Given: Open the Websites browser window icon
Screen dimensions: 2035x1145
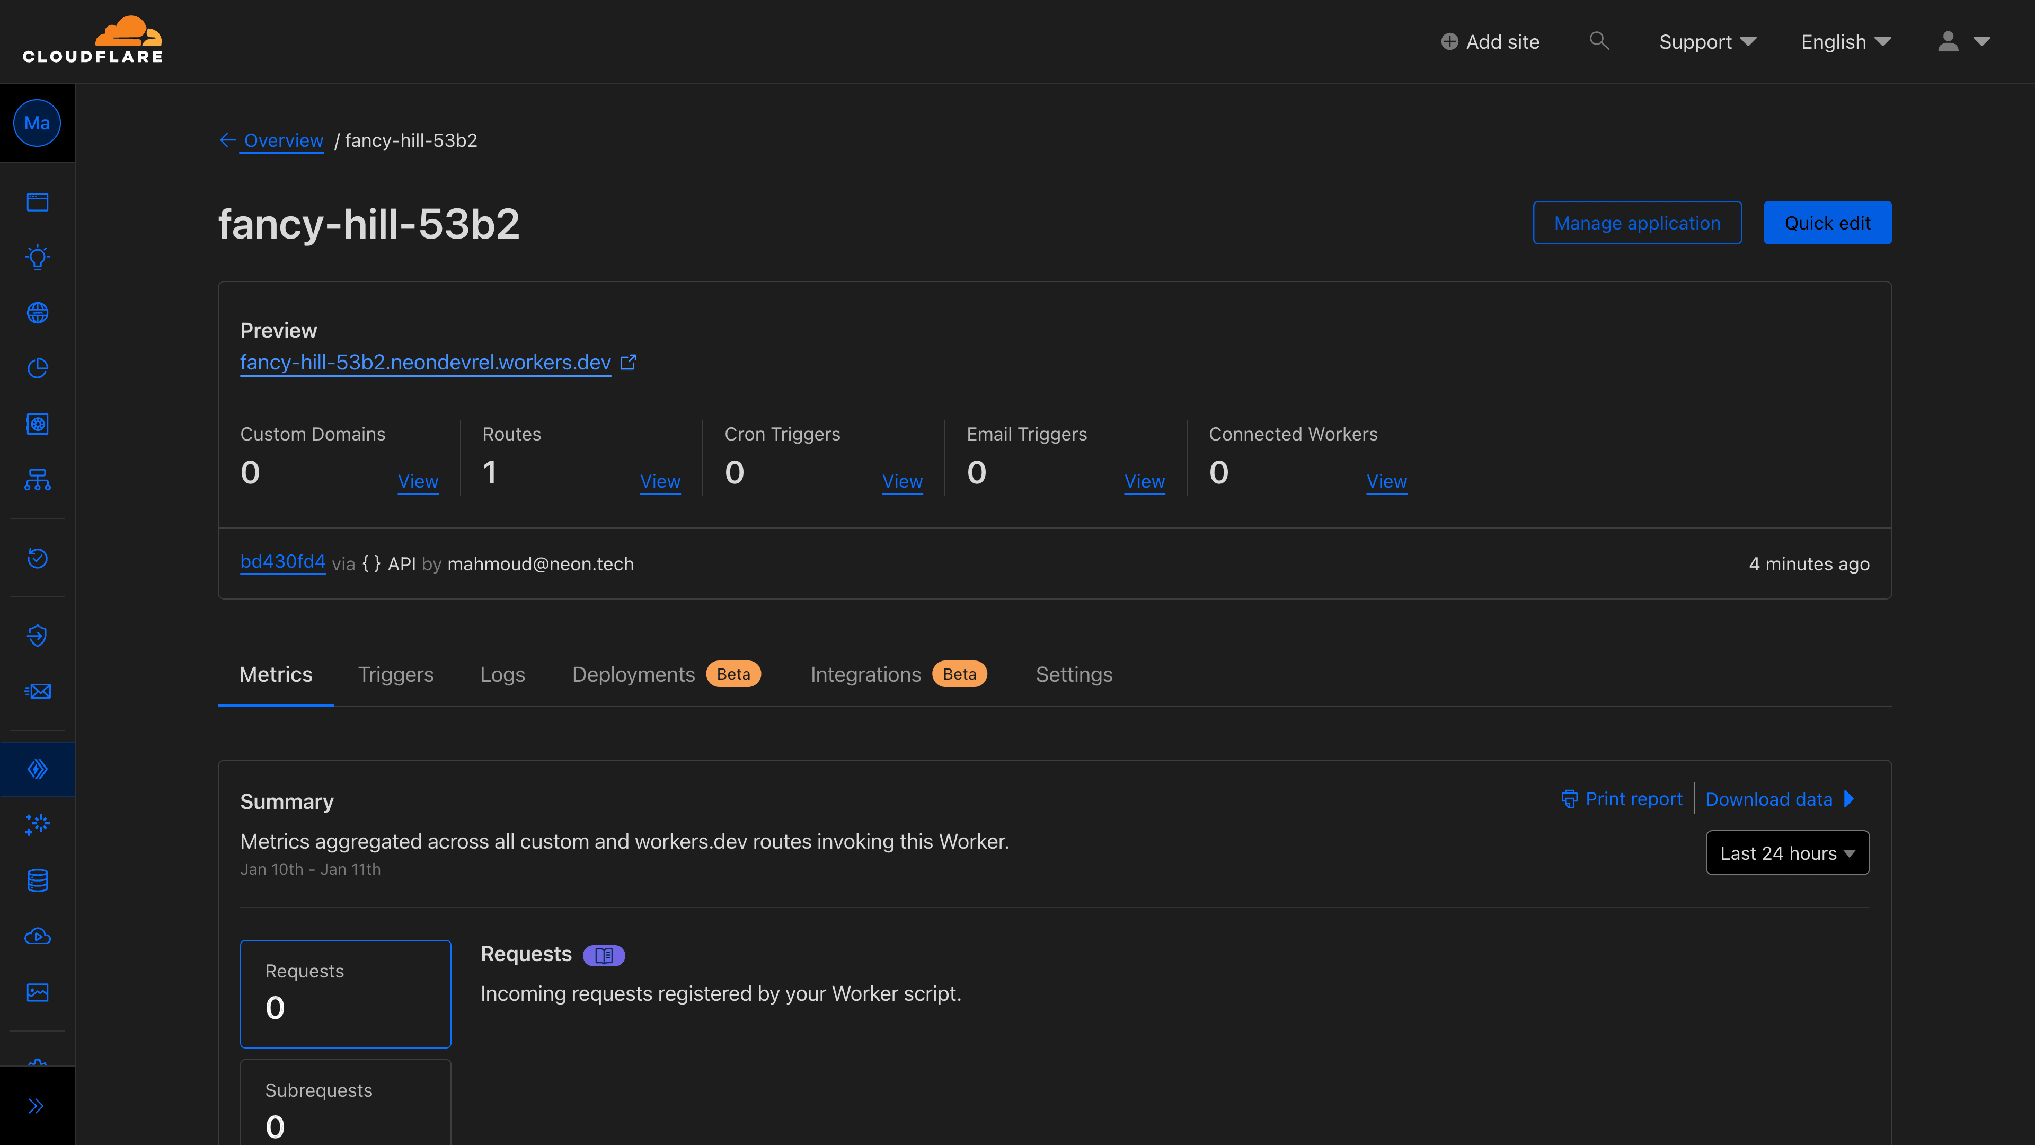Looking at the screenshot, I should (x=37, y=202).
